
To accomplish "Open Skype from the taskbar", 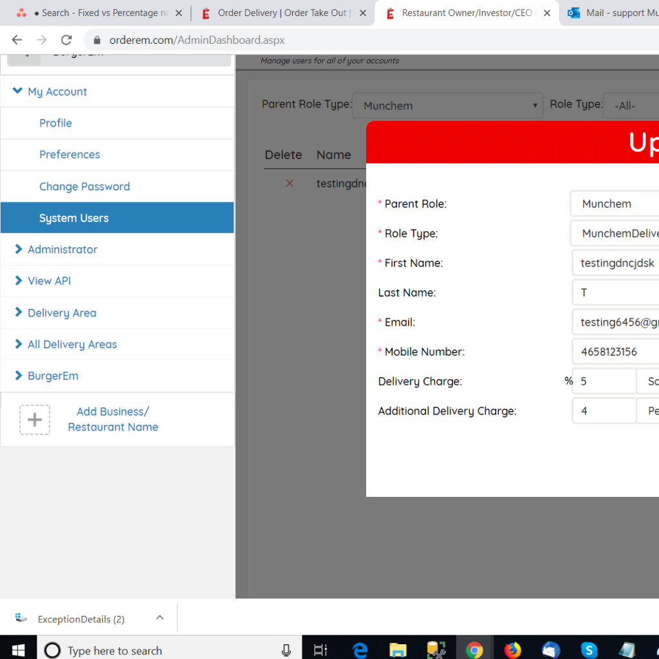I will point(588,650).
